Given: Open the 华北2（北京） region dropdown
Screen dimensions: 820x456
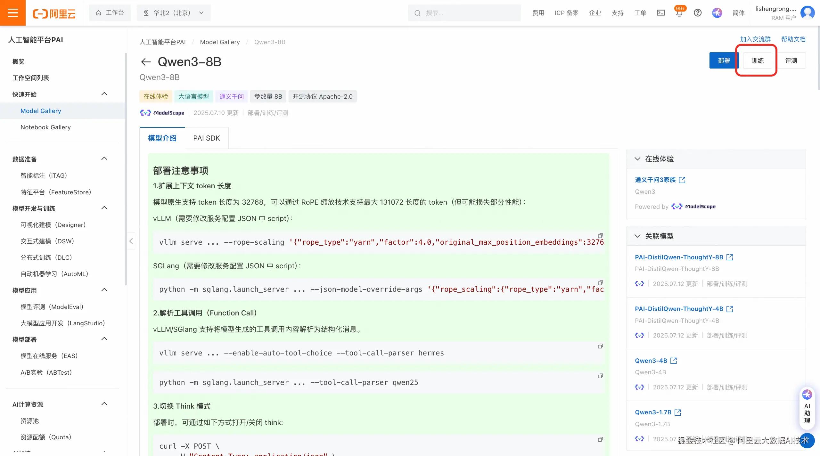Looking at the screenshot, I should [174, 13].
